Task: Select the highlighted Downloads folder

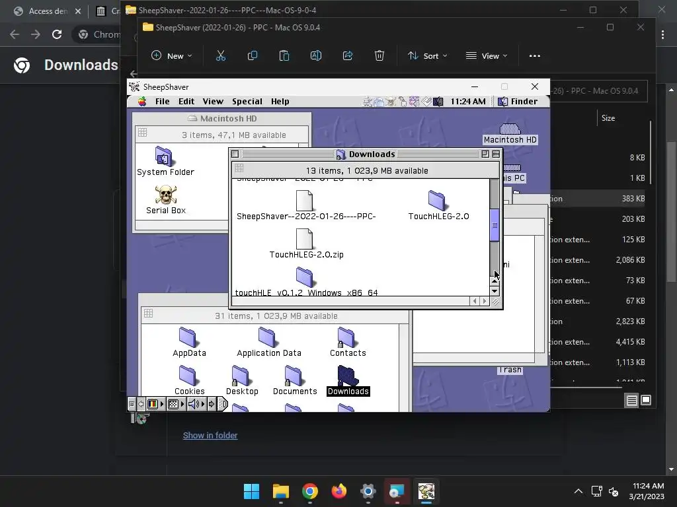Action: coord(347,376)
